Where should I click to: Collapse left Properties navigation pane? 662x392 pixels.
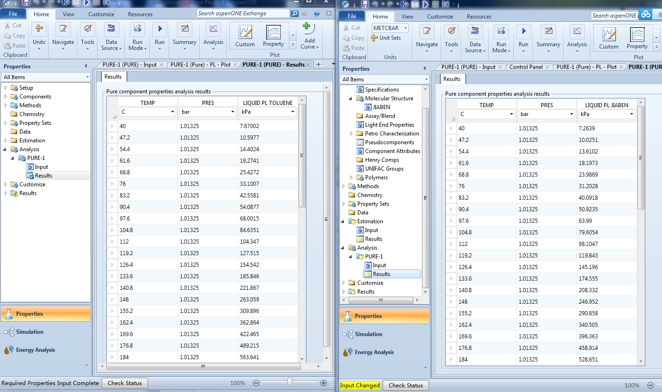(86, 67)
